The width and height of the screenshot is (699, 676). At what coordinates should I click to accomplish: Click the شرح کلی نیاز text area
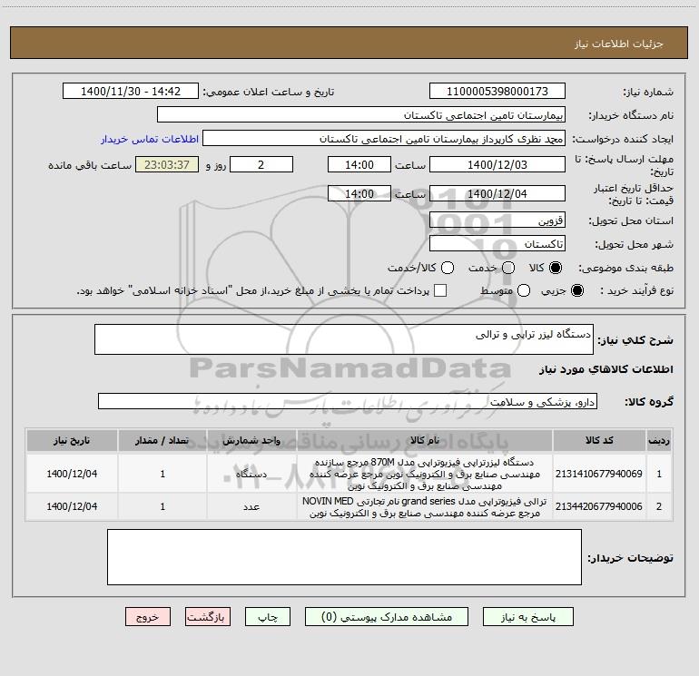coord(344,339)
